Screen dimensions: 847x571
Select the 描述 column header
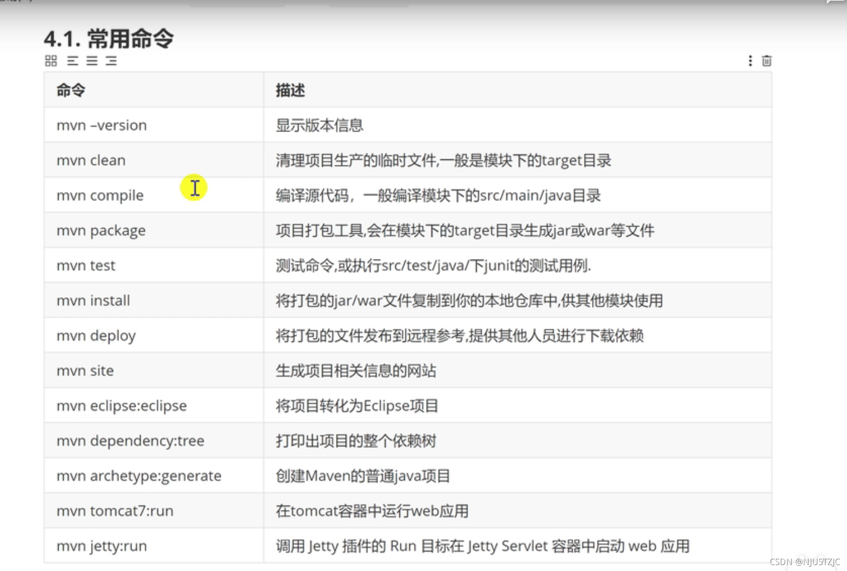click(517, 90)
